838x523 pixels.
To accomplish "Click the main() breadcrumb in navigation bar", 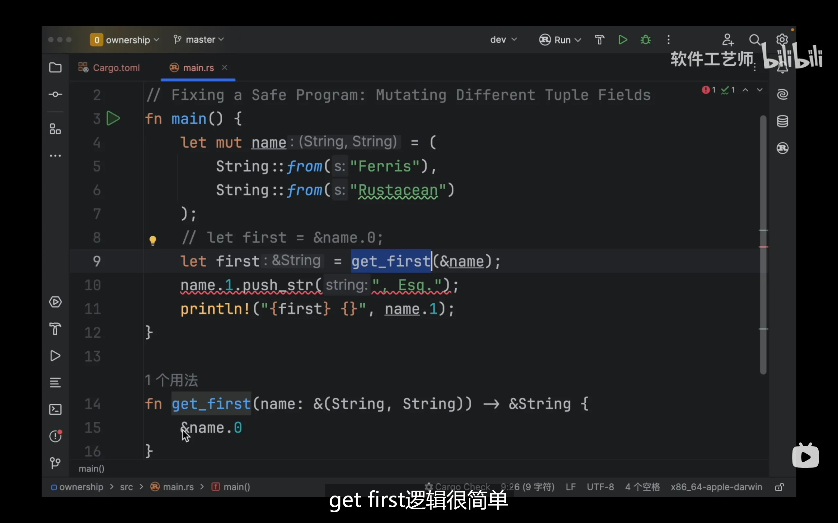I will click(231, 487).
